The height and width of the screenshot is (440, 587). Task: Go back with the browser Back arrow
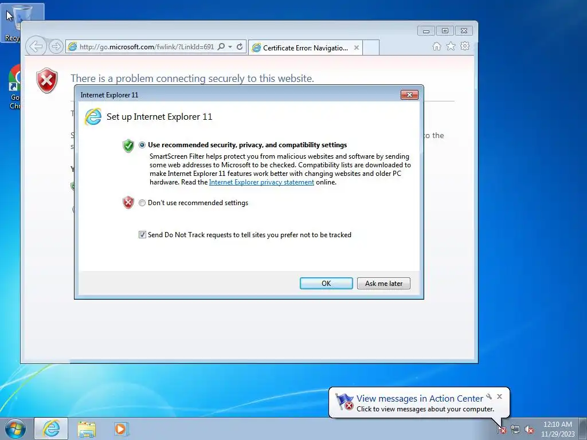click(x=36, y=46)
